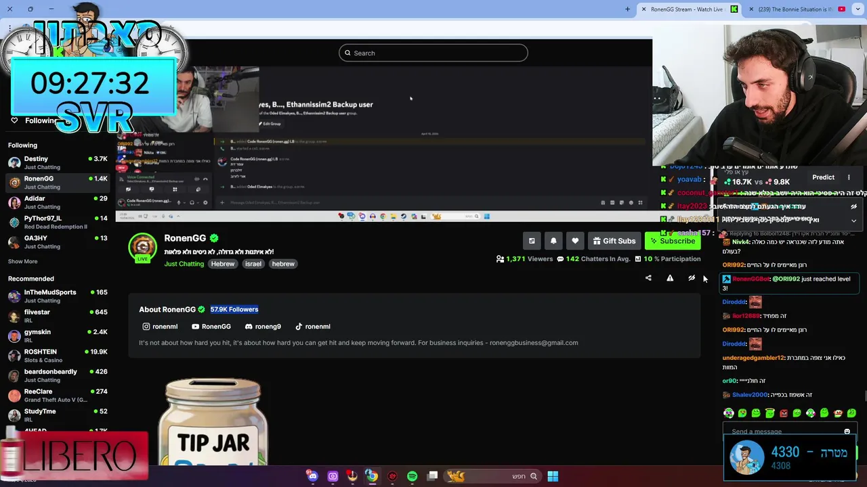The width and height of the screenshot is (867, 487).
Task: Open PyThor97_IL channel in sidebar
Action: pos(58,222)
